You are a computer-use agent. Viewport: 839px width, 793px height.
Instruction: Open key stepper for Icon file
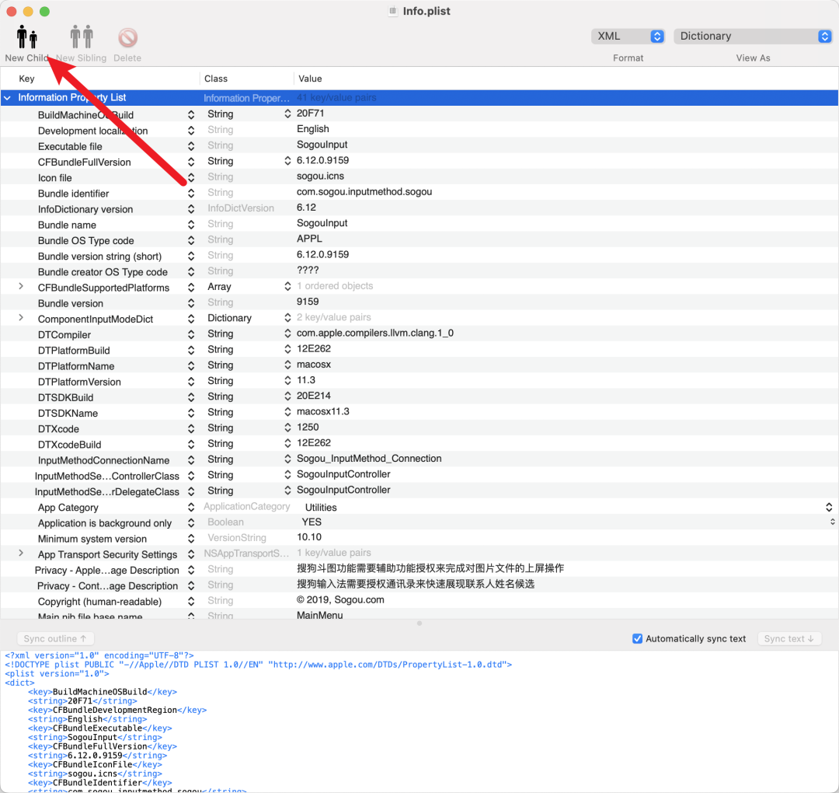tap(191, 178)
